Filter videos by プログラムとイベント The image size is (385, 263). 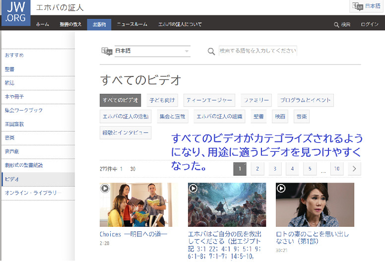tap(306, 100)
